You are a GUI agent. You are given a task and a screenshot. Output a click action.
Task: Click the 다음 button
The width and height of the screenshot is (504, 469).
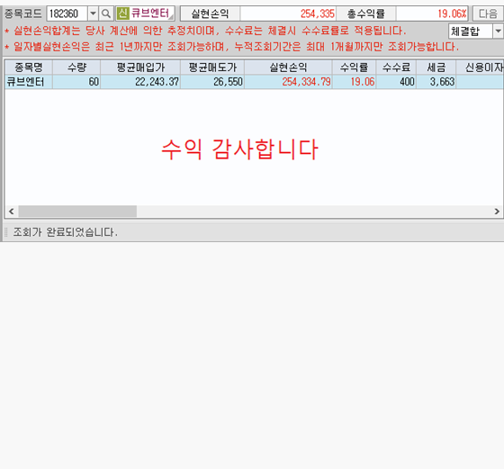(x=488, y=14)
